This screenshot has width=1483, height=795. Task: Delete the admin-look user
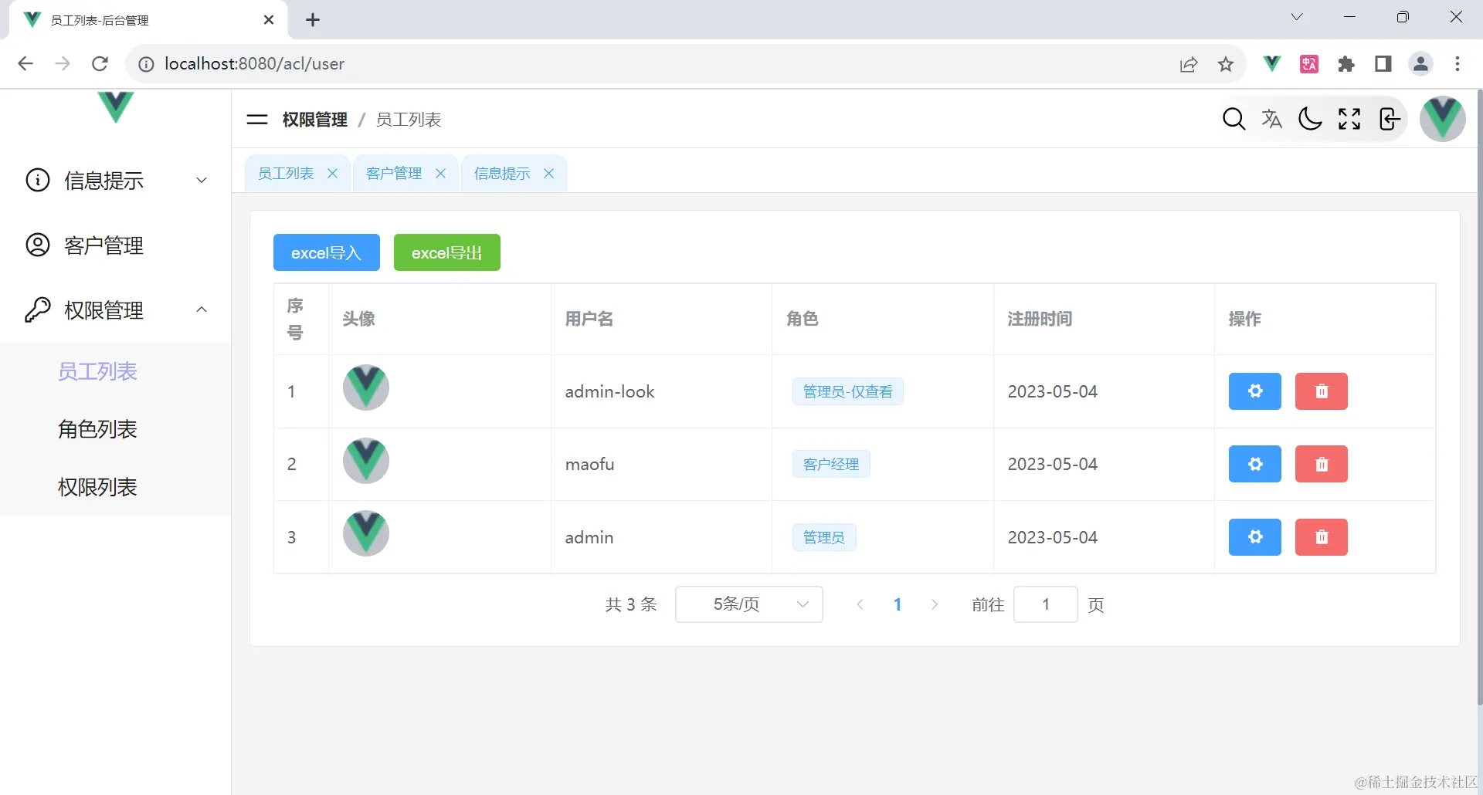pyautogui.click(x=1321, y=391)
